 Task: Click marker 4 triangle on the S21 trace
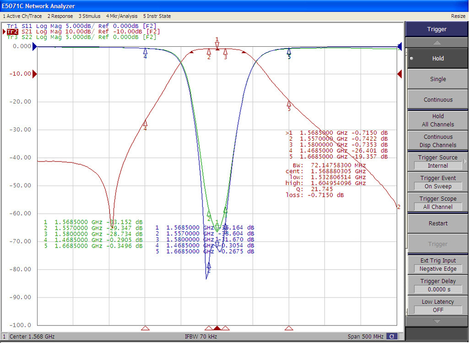click(145, 123)
